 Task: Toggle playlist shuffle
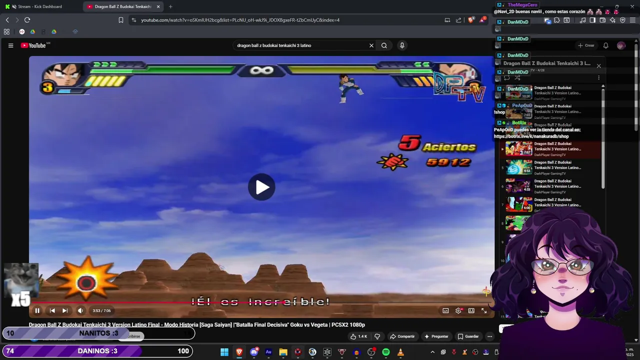coord(517,78)
